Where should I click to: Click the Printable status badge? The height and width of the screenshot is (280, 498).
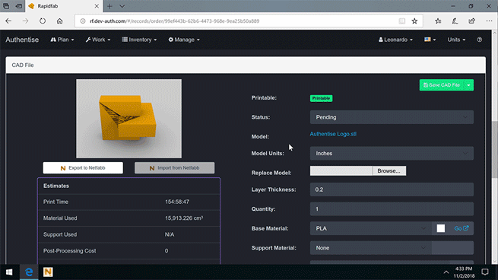(x=321, y=98)
